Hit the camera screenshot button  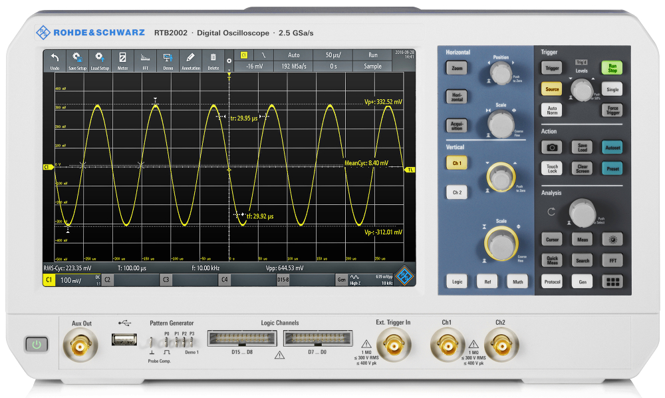pos(552,147)
